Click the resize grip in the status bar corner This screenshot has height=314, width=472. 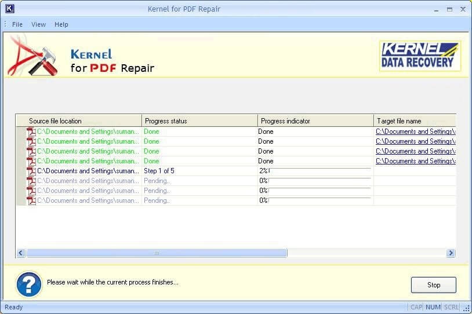(466, 308)
